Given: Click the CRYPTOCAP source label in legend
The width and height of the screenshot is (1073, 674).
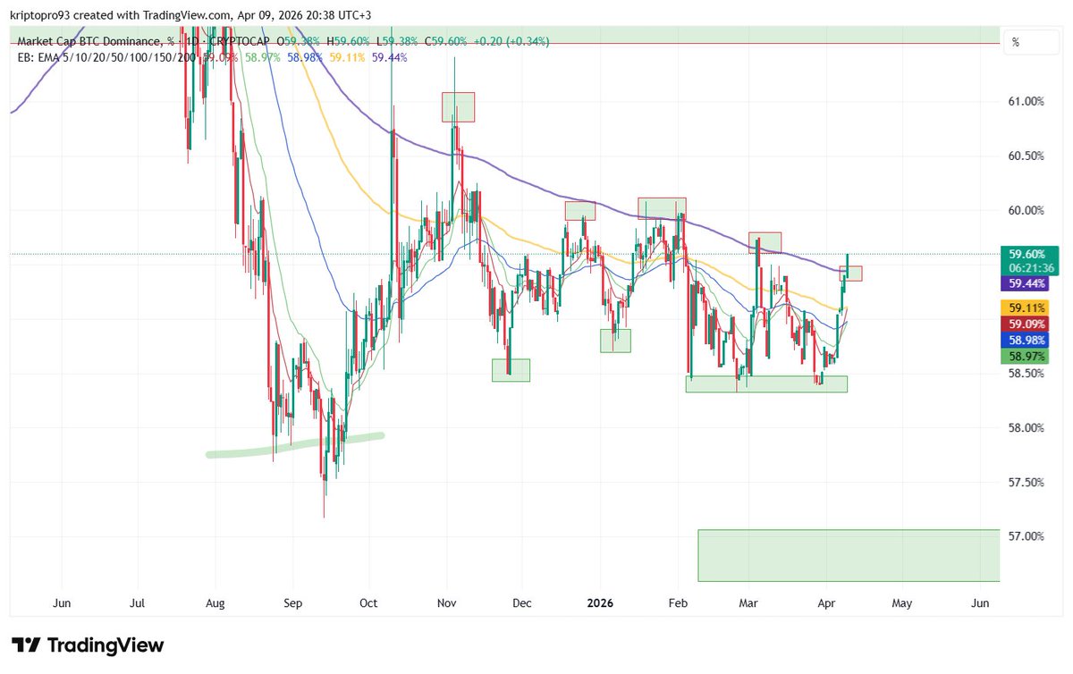Looking at the screenshot, I should point(240,41).
